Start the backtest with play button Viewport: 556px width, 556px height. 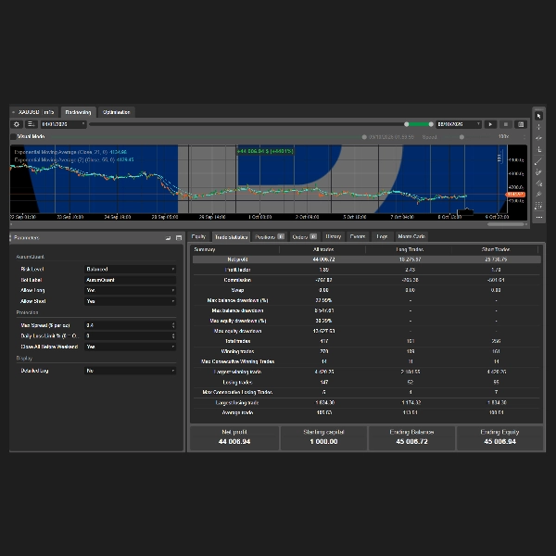click(490, 124)
